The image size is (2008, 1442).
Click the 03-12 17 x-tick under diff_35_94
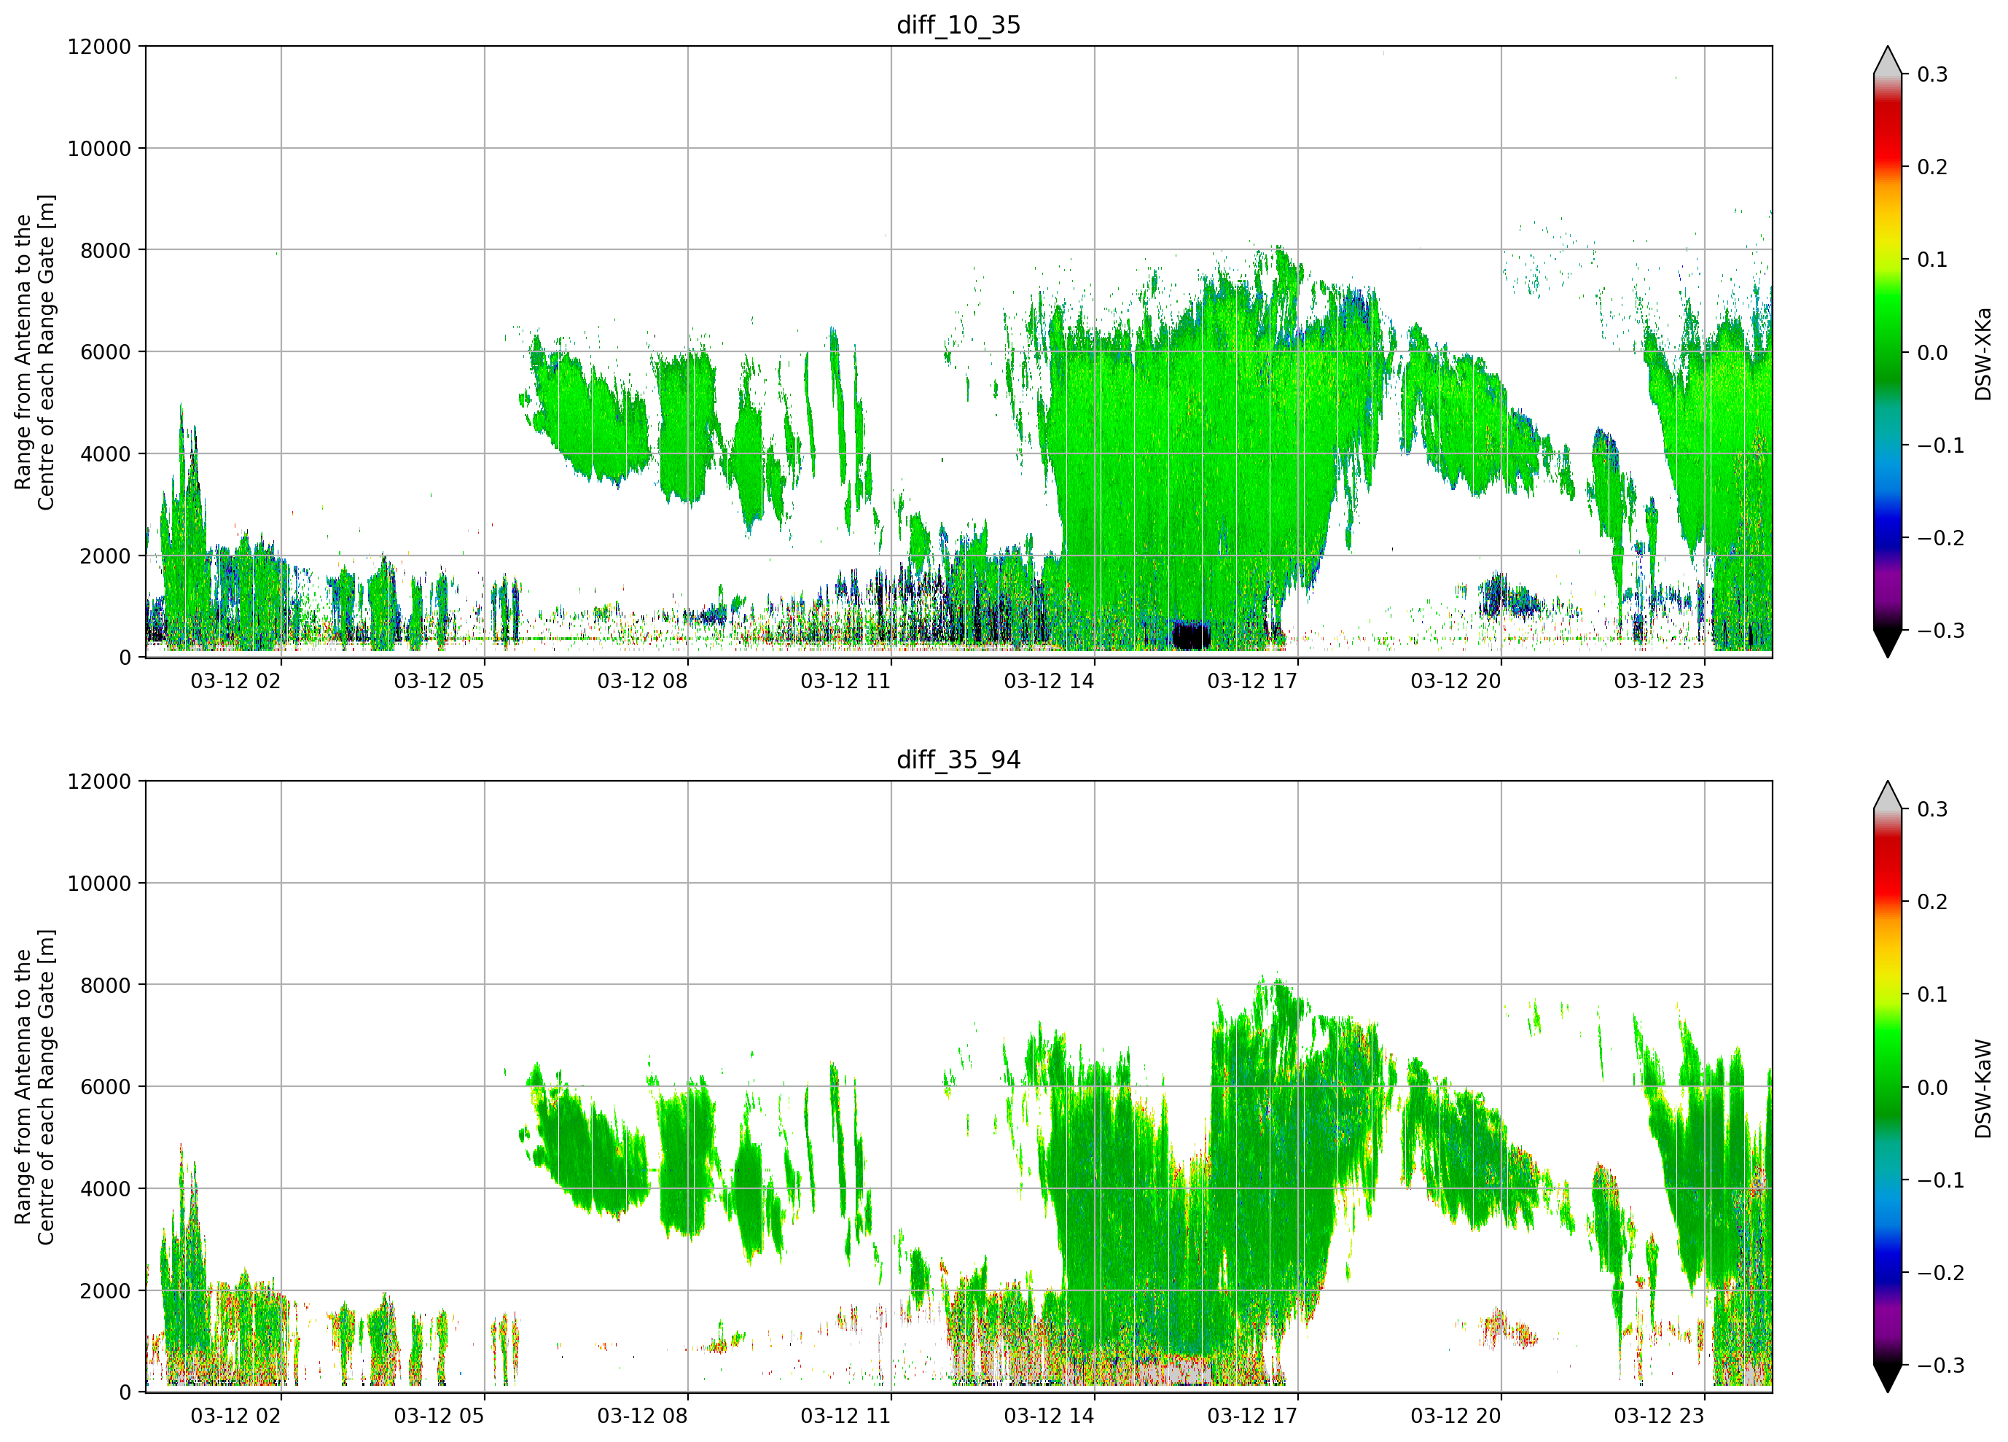(1252, 1416)
